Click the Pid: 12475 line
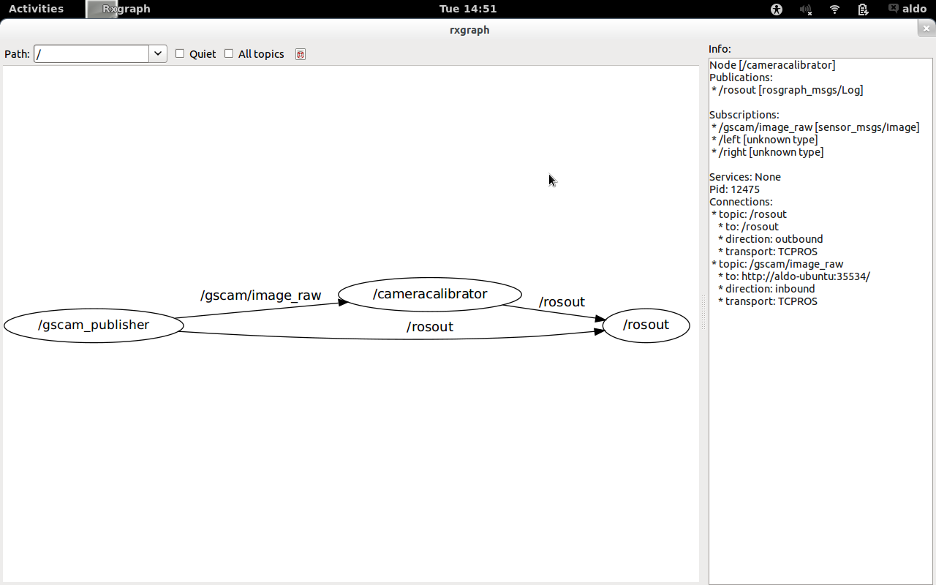The image size is (936, 585). [x=734, y=189]
